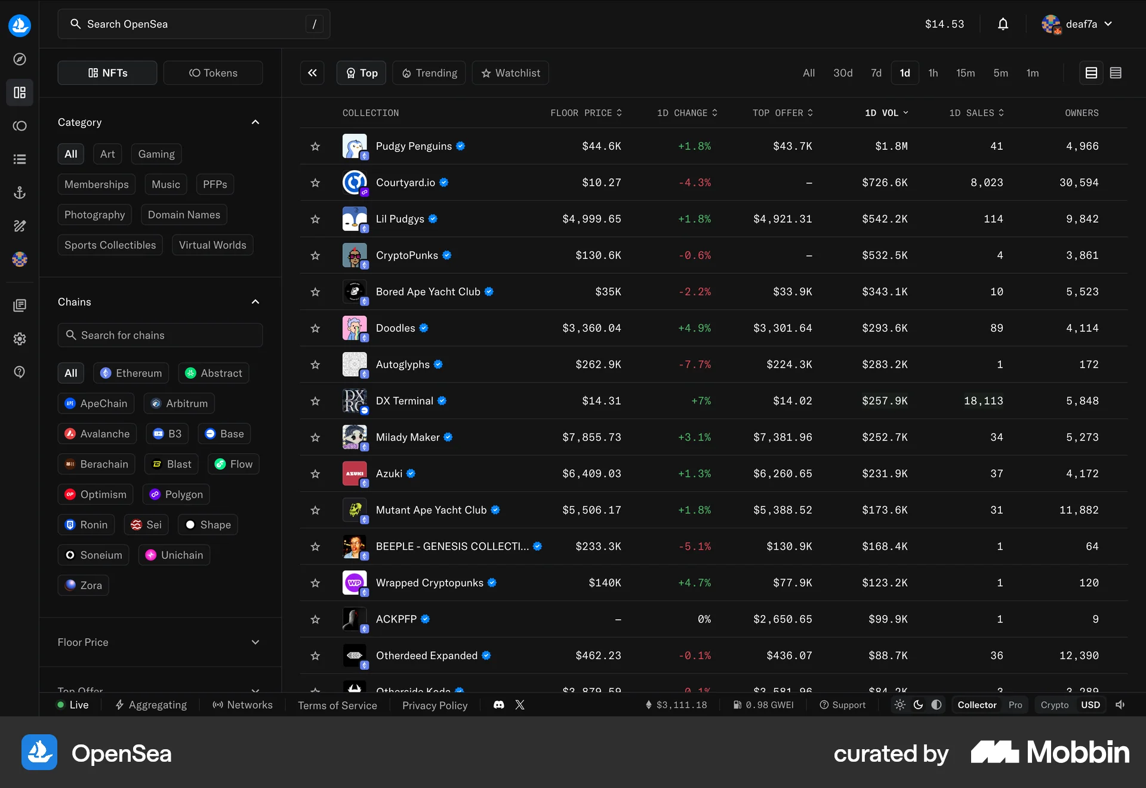Open the Watchlist tab

[x=510, y=72]
